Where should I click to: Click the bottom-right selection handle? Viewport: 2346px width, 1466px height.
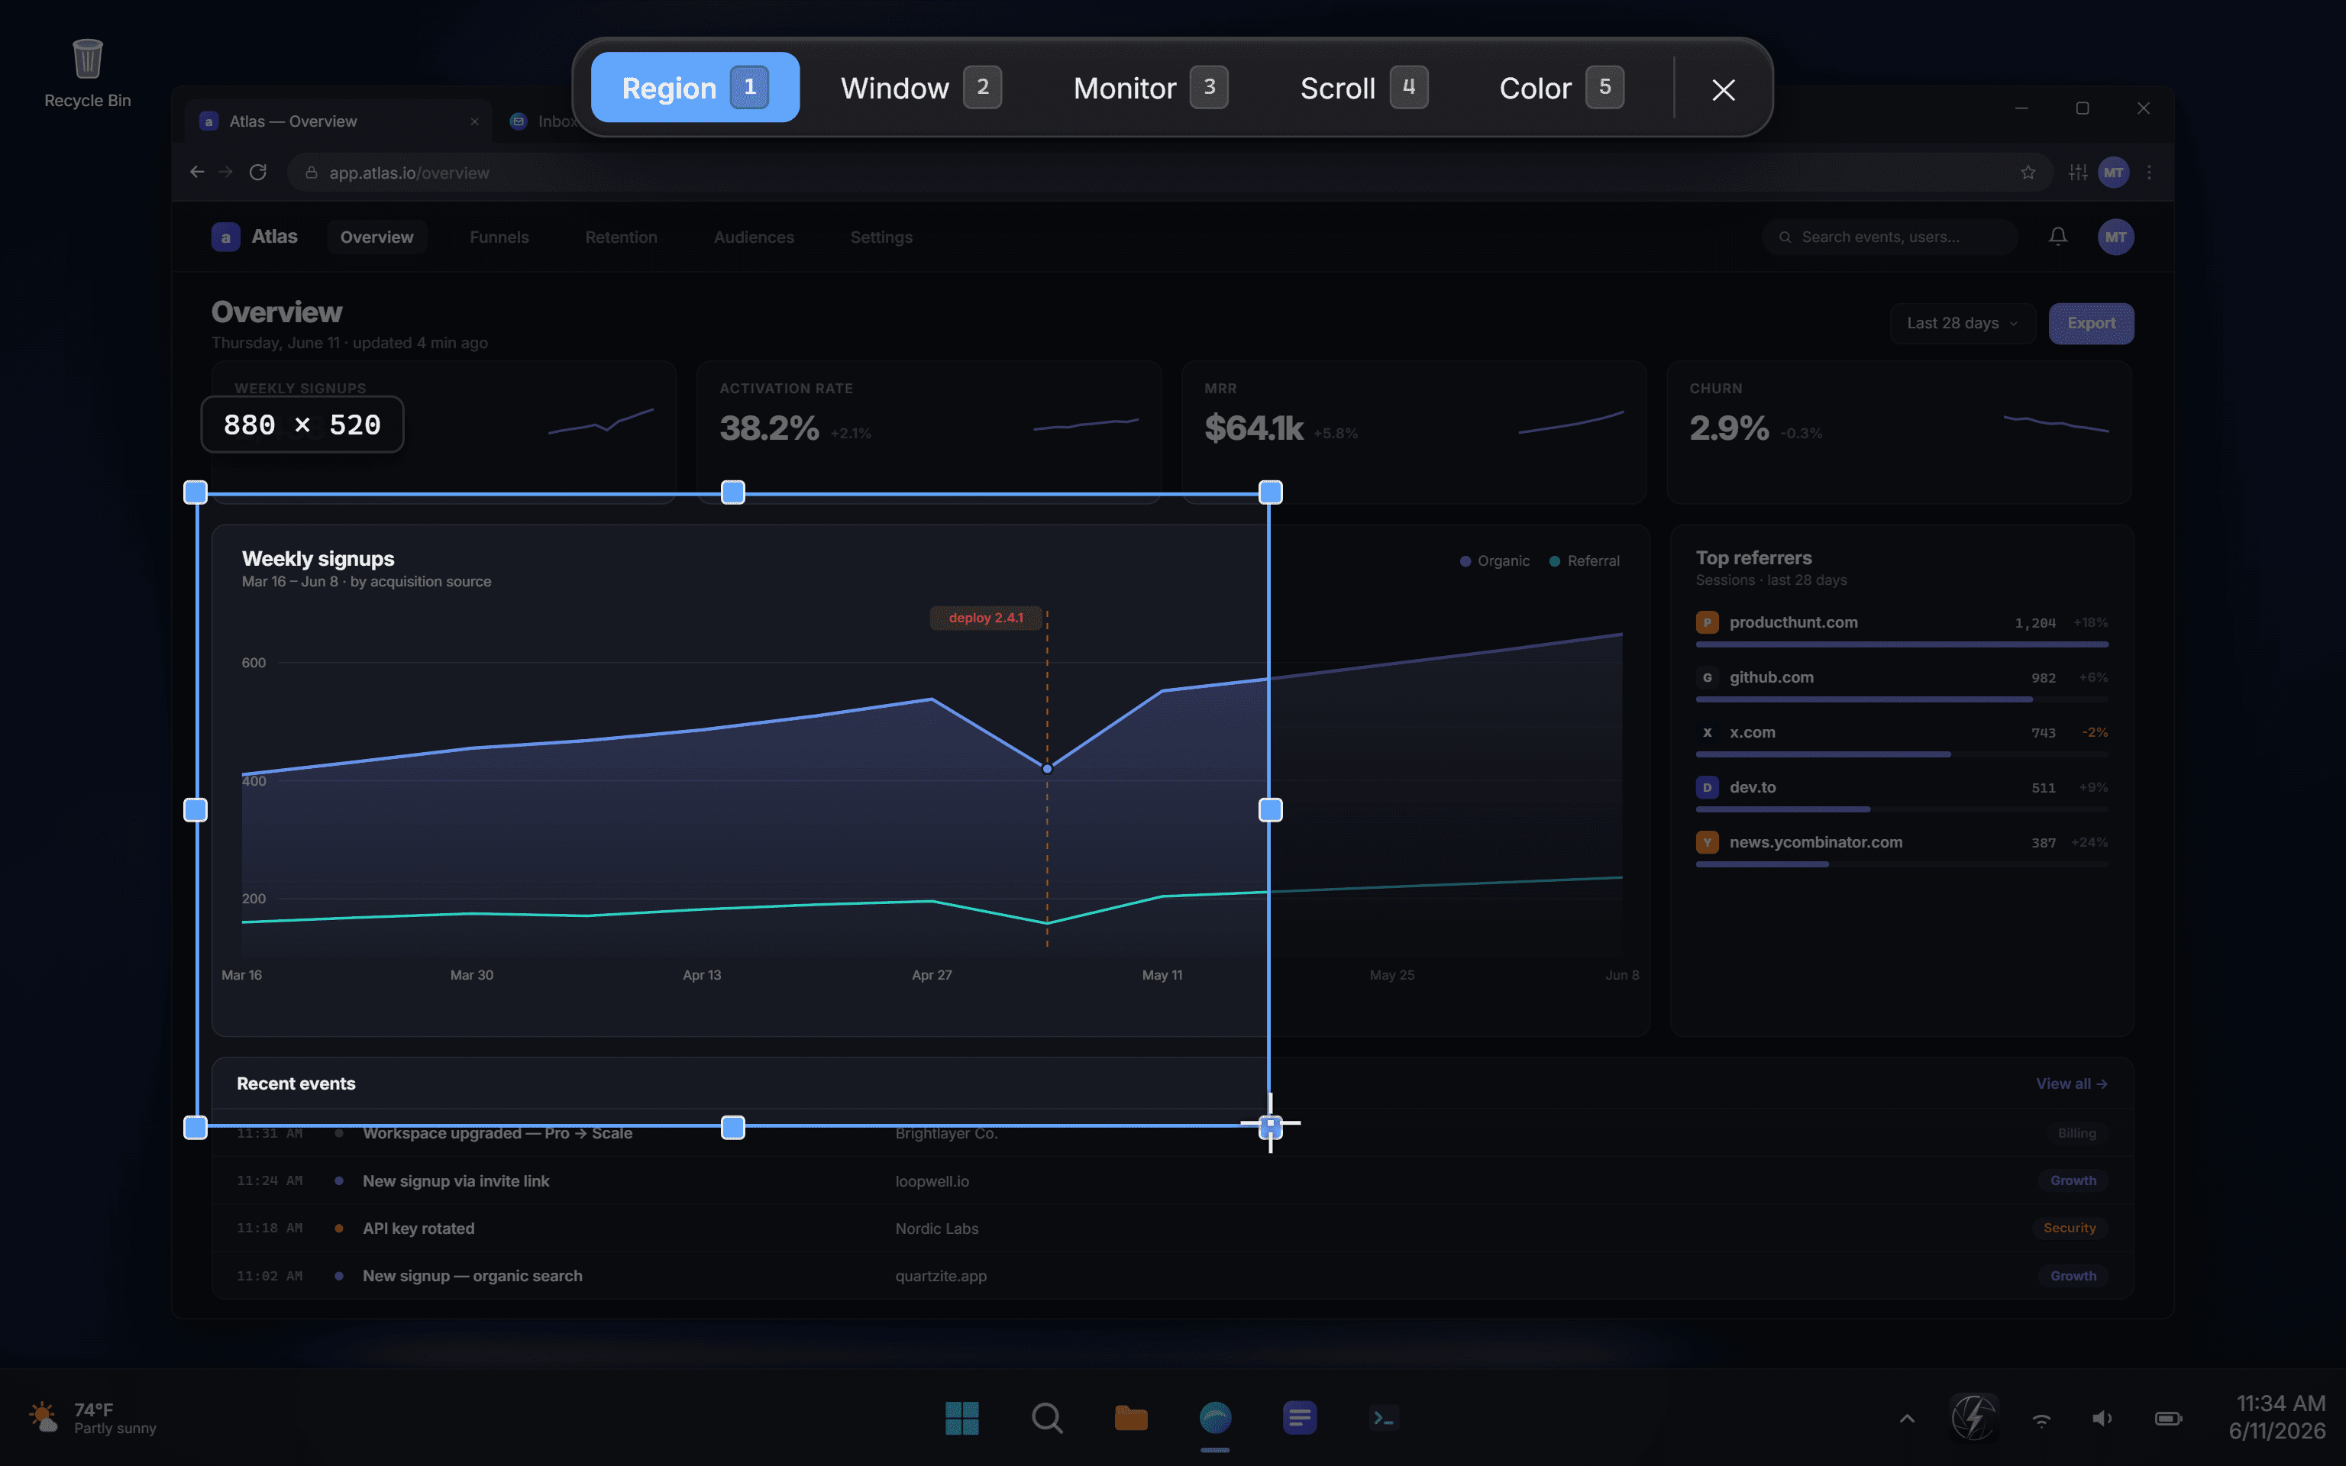point(1270,1127)
